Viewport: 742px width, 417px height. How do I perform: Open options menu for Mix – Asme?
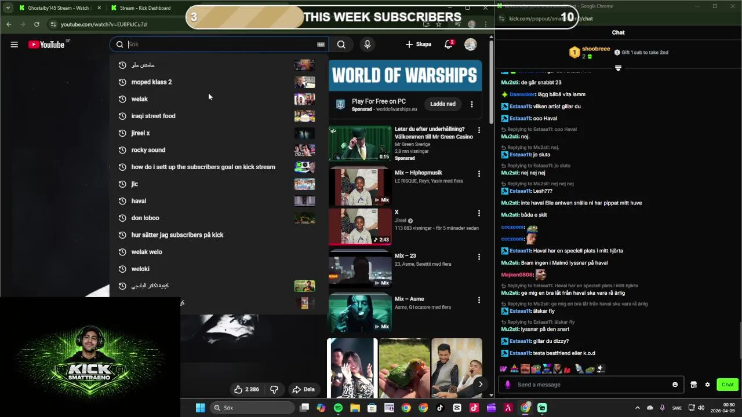tap(479, 300)
